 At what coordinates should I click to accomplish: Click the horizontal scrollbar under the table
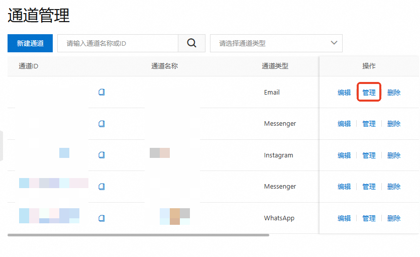click(x=138, y=235)
